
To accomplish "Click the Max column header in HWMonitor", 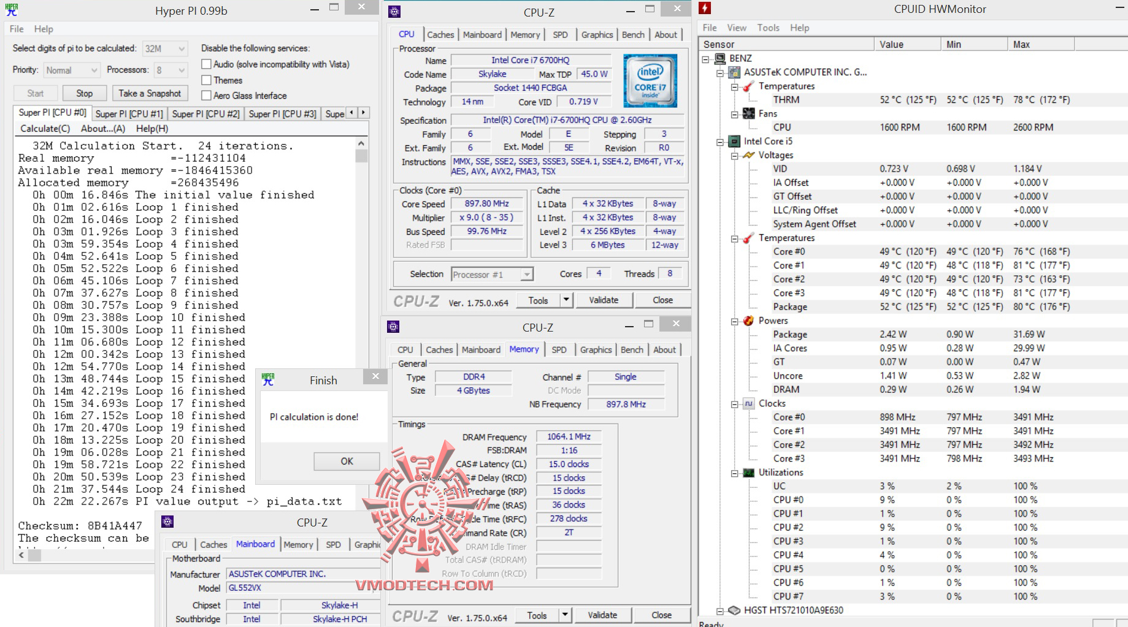I will click(1040, 44).
